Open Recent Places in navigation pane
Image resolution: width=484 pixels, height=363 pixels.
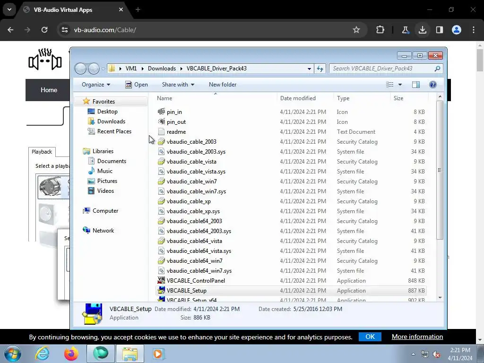(x=114, y=131)
